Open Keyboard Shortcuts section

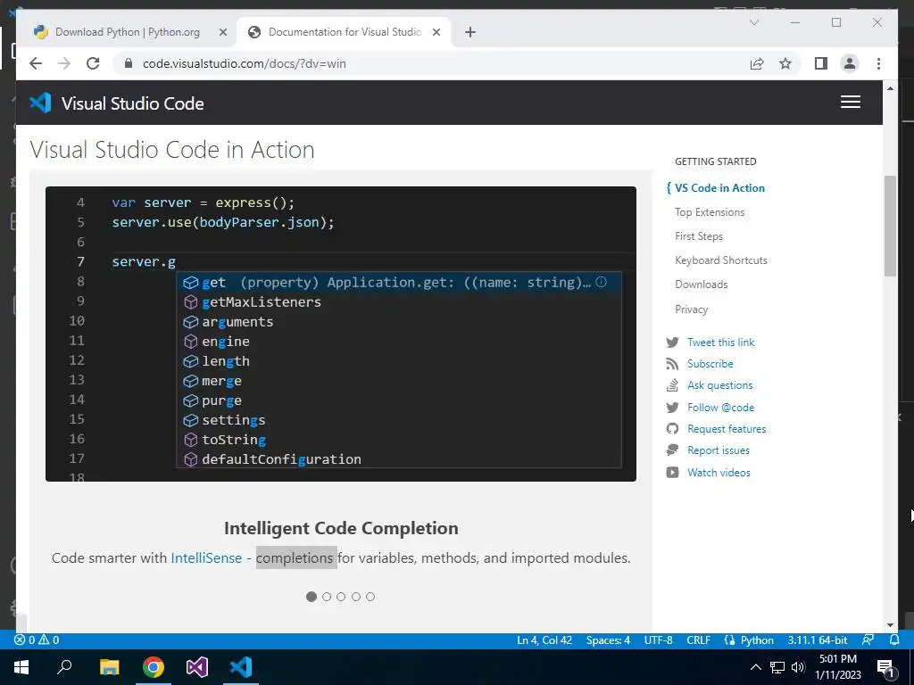(x=720, y=260)
